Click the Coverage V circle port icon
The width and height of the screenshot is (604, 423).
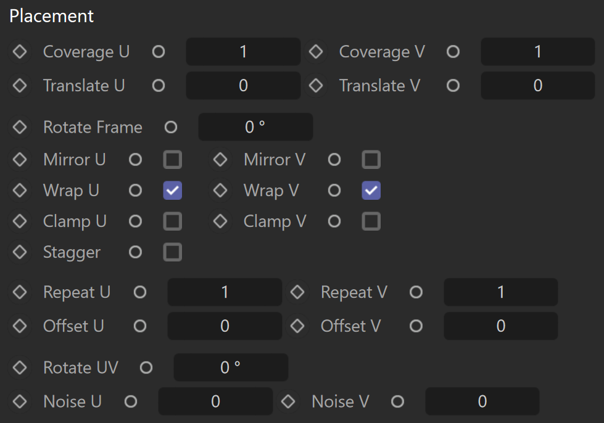pos(453,52)
